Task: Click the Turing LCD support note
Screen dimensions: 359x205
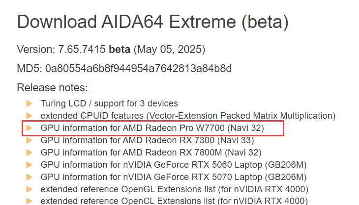Action: pyautogui.click(x=109, y=103)
